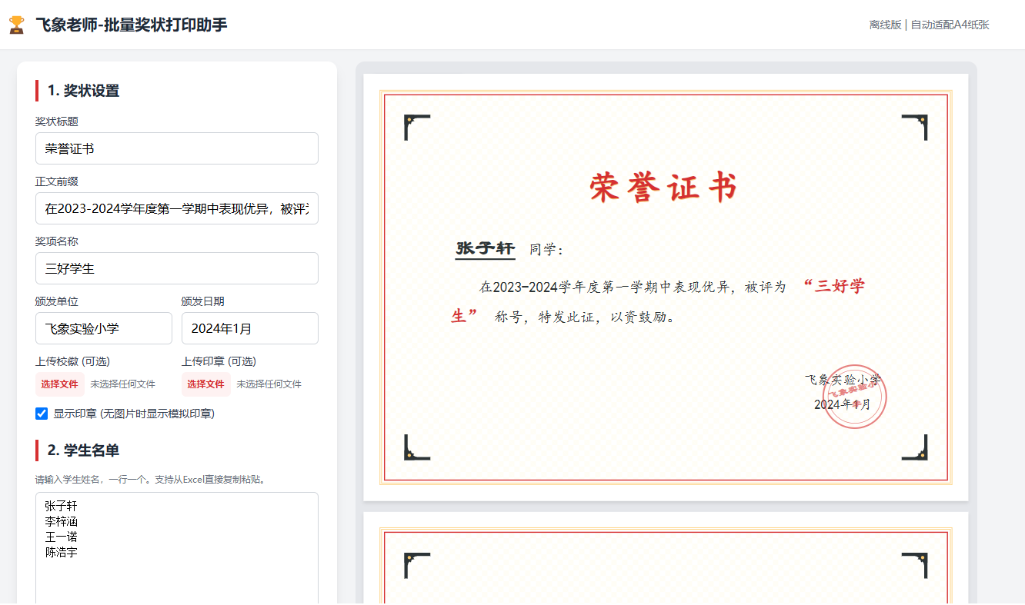The width and height of the screenshot is (1025, 605).
Task: Click the 2. 学生名单 section heading
Action: [83, 450]
